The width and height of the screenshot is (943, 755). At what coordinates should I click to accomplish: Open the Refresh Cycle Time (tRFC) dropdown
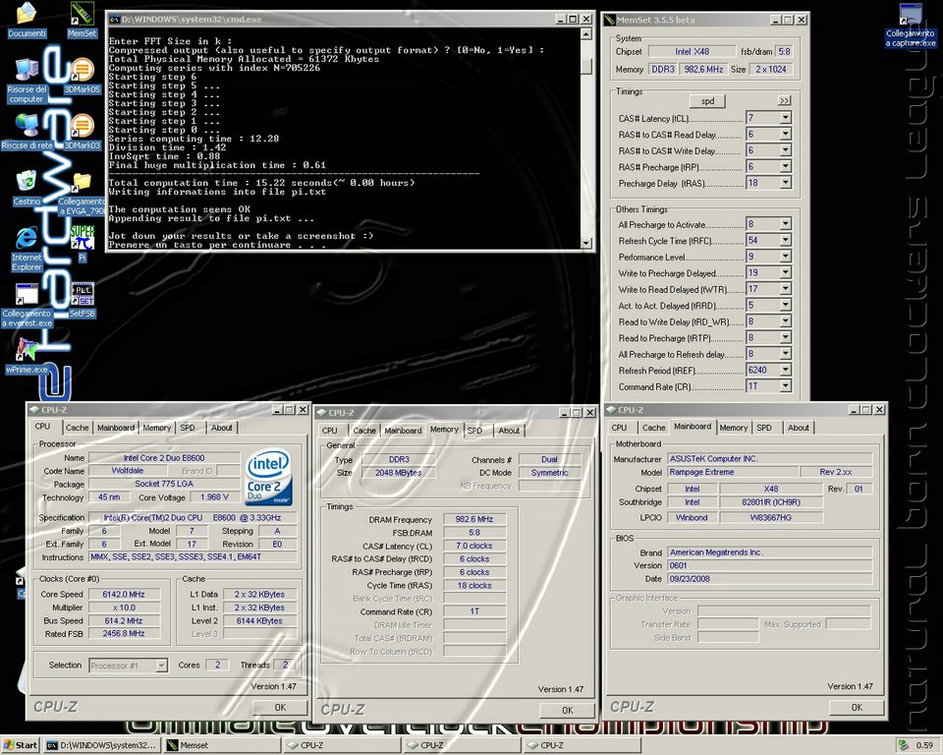click(786, 240)
